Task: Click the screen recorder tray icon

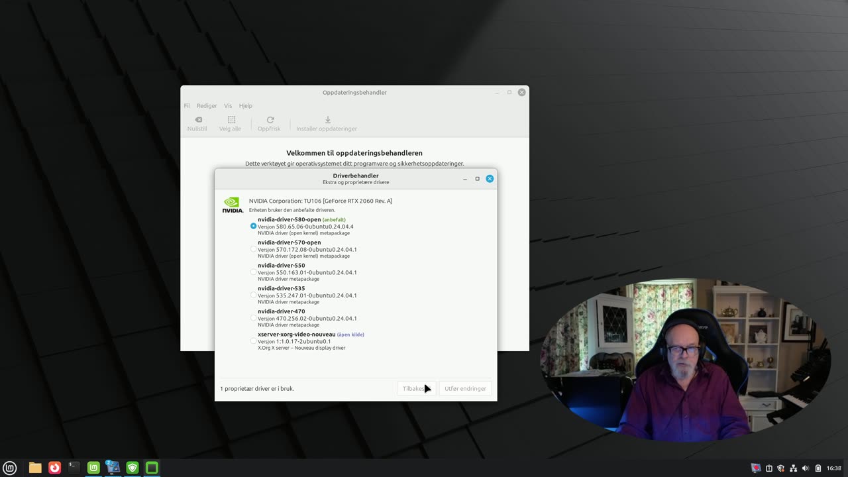Action: [756, 468]
